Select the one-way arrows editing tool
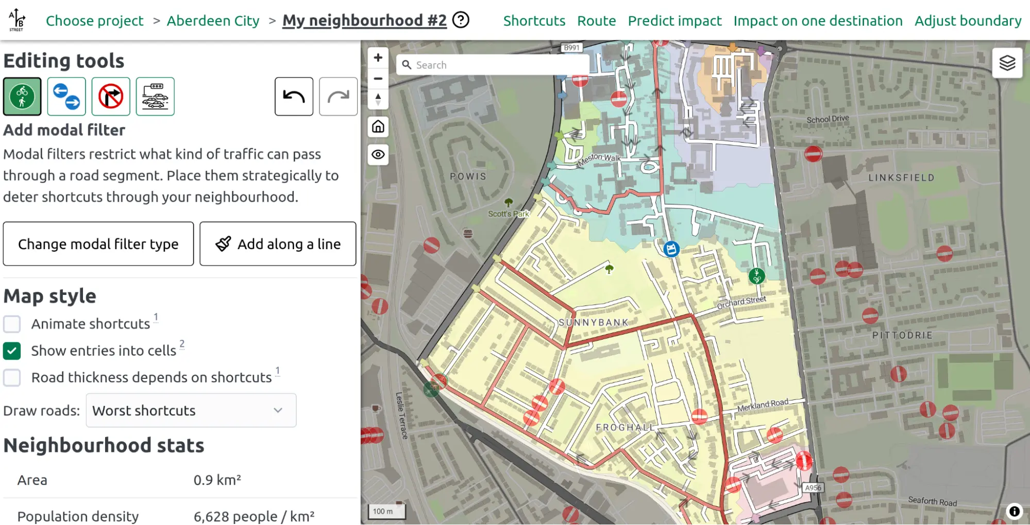This screenshot has width=1030, height=525. (x=66, y=96)
